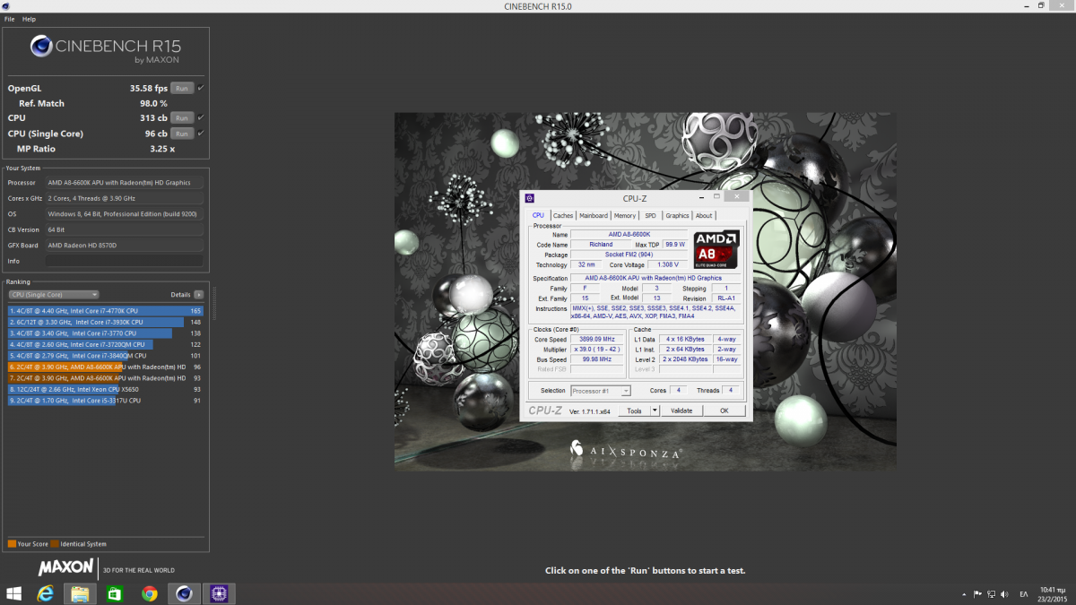Viewport: 1076px width, 605px height.
Task: Switch to CPU-Z taskbar icon
Action: pyautogui.click(x=218, y=593)
